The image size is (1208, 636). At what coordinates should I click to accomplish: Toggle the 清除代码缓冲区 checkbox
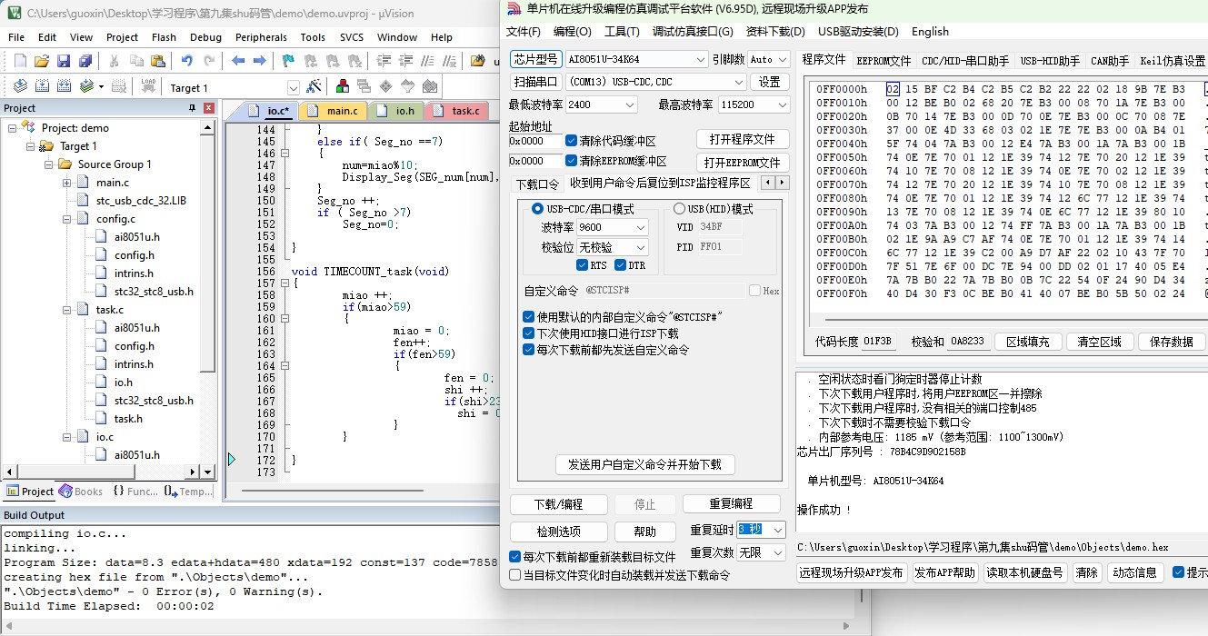(572, 141)
